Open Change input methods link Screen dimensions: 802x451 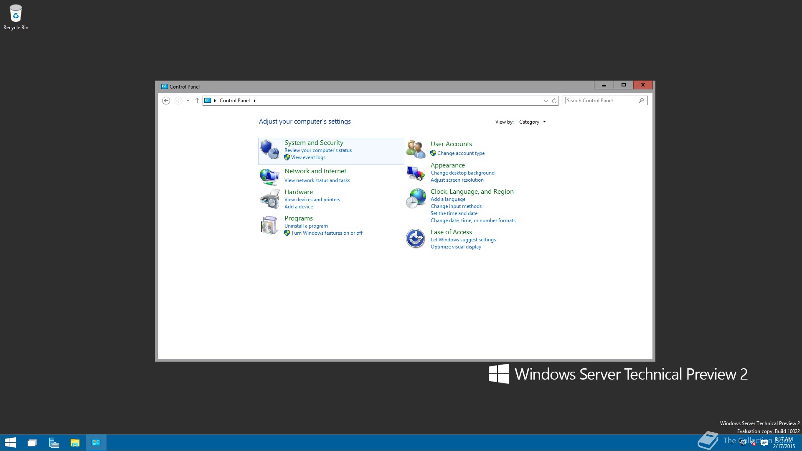pyautogui.click(x=456, y=206)
